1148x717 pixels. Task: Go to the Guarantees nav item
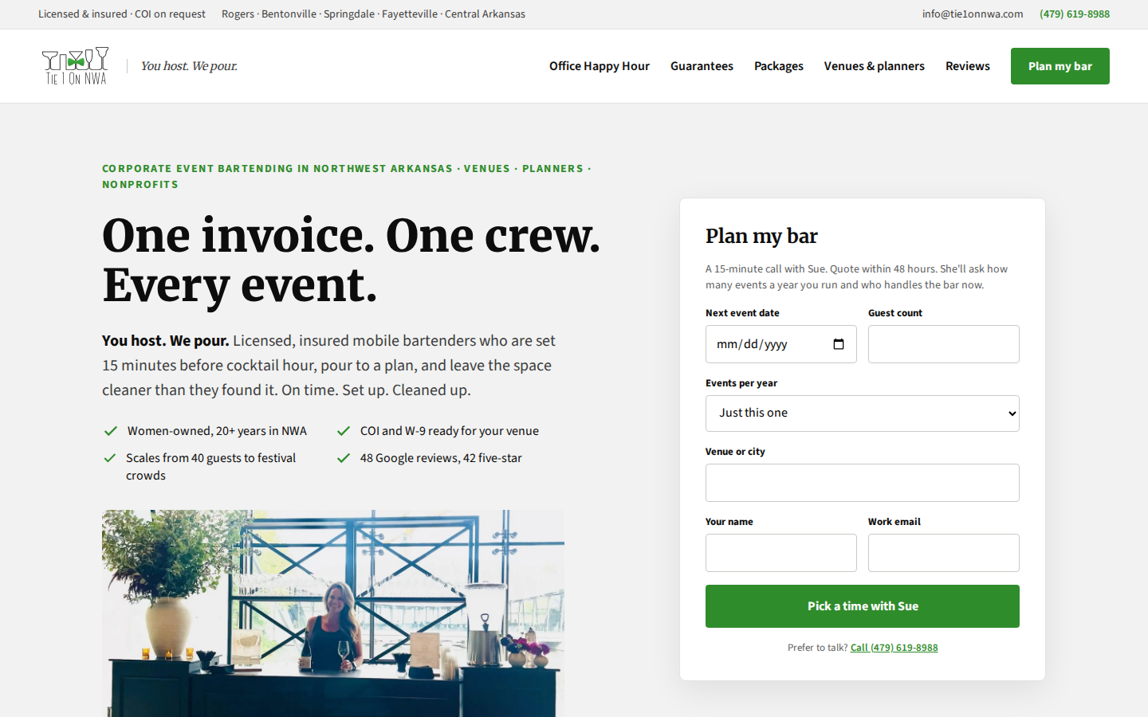coord(702,66)
